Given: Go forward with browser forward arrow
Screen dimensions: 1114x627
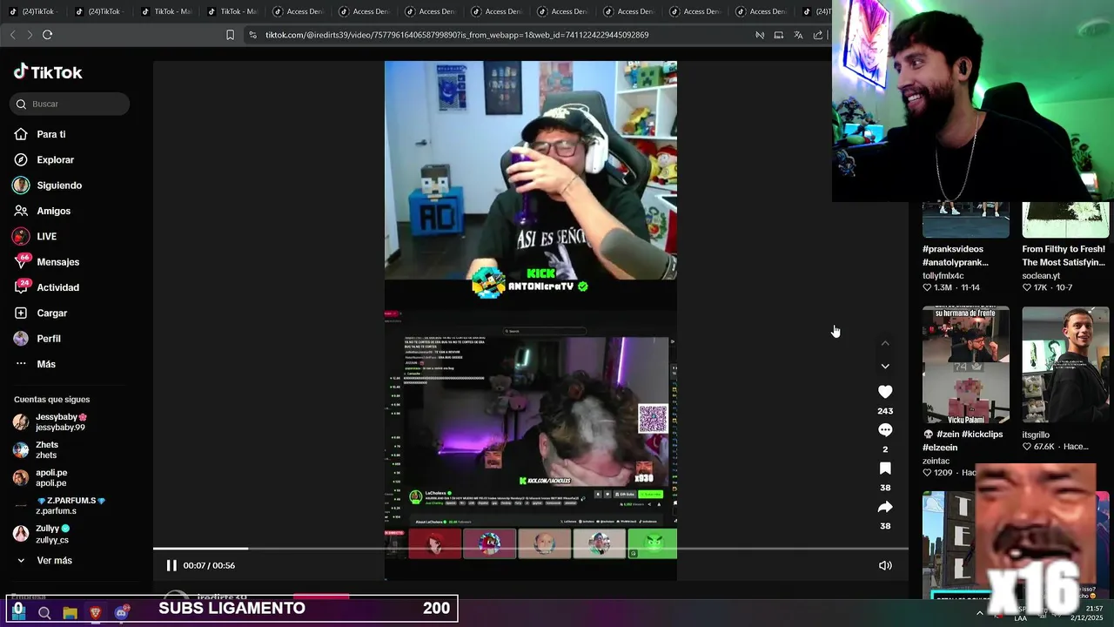Looking at the screenshot, I should pyautogui.click(x=30, y=35).
